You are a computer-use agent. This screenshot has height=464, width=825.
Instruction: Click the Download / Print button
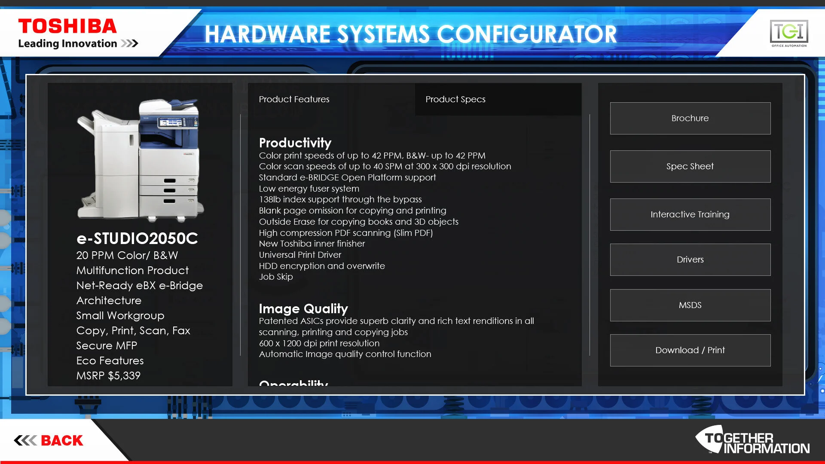(690, 350)
